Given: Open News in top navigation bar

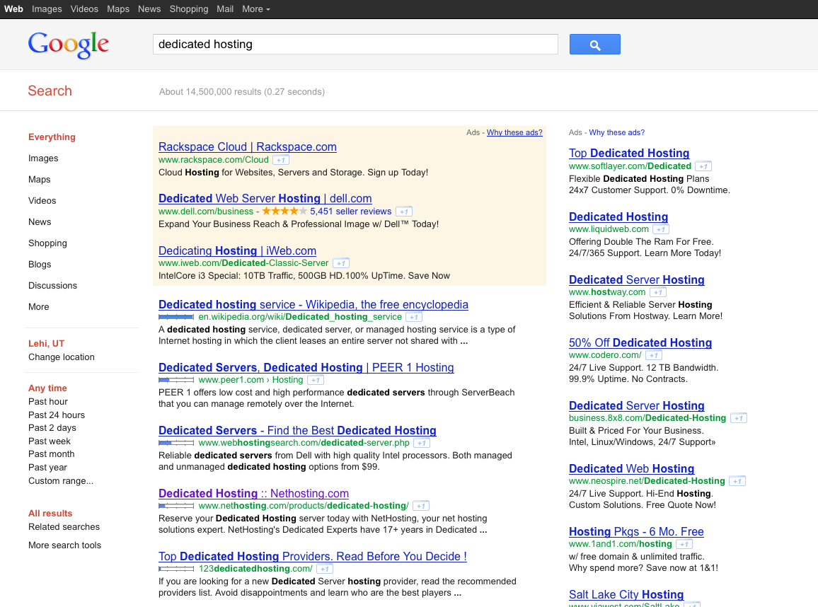Looking at the screenshot, I should pyautogui.click(x=149, y=9).
